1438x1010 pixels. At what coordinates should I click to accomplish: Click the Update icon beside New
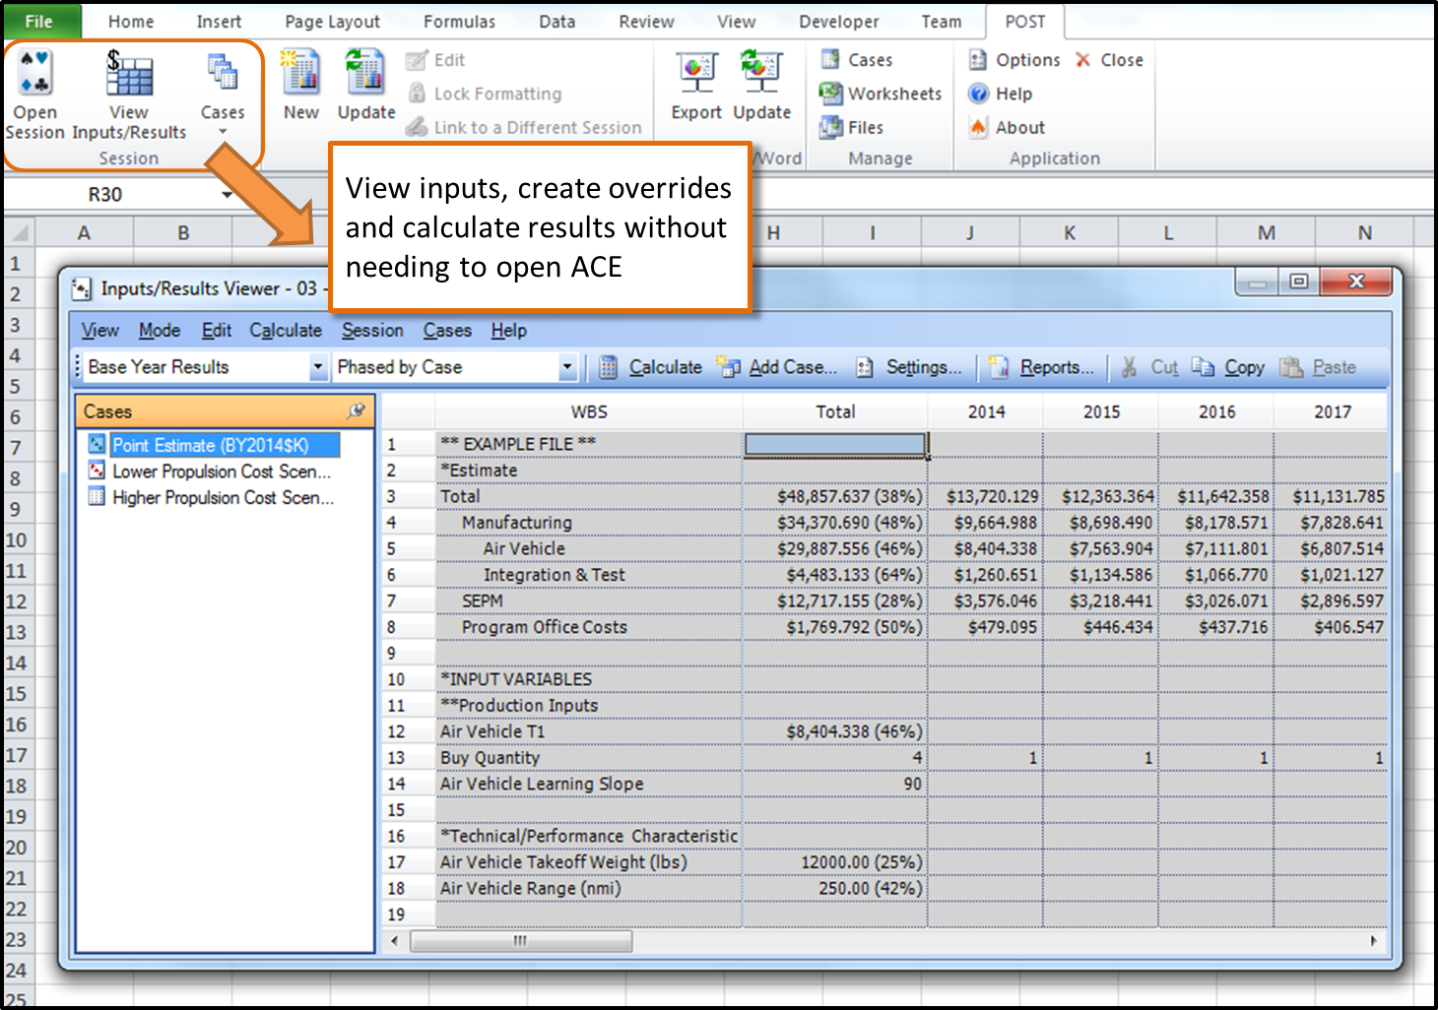pyautogui.click(x=365, y=73)
